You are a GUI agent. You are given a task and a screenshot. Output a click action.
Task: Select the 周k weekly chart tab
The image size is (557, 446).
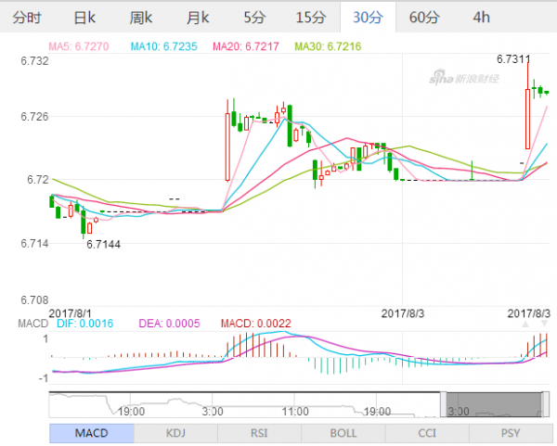141,17
